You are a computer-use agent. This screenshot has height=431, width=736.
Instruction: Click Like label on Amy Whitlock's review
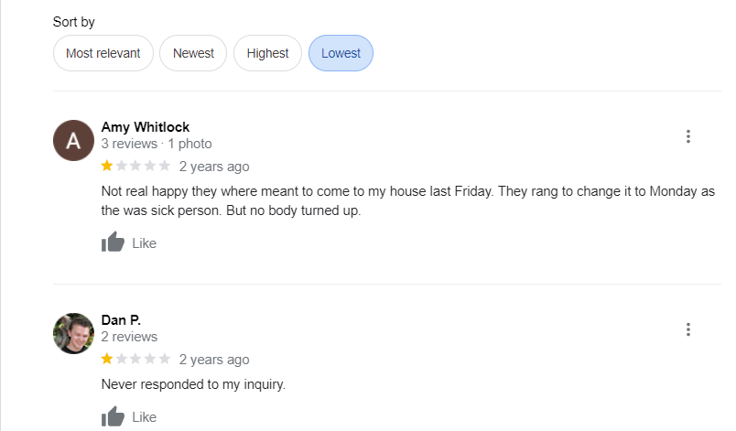(145, 243)
